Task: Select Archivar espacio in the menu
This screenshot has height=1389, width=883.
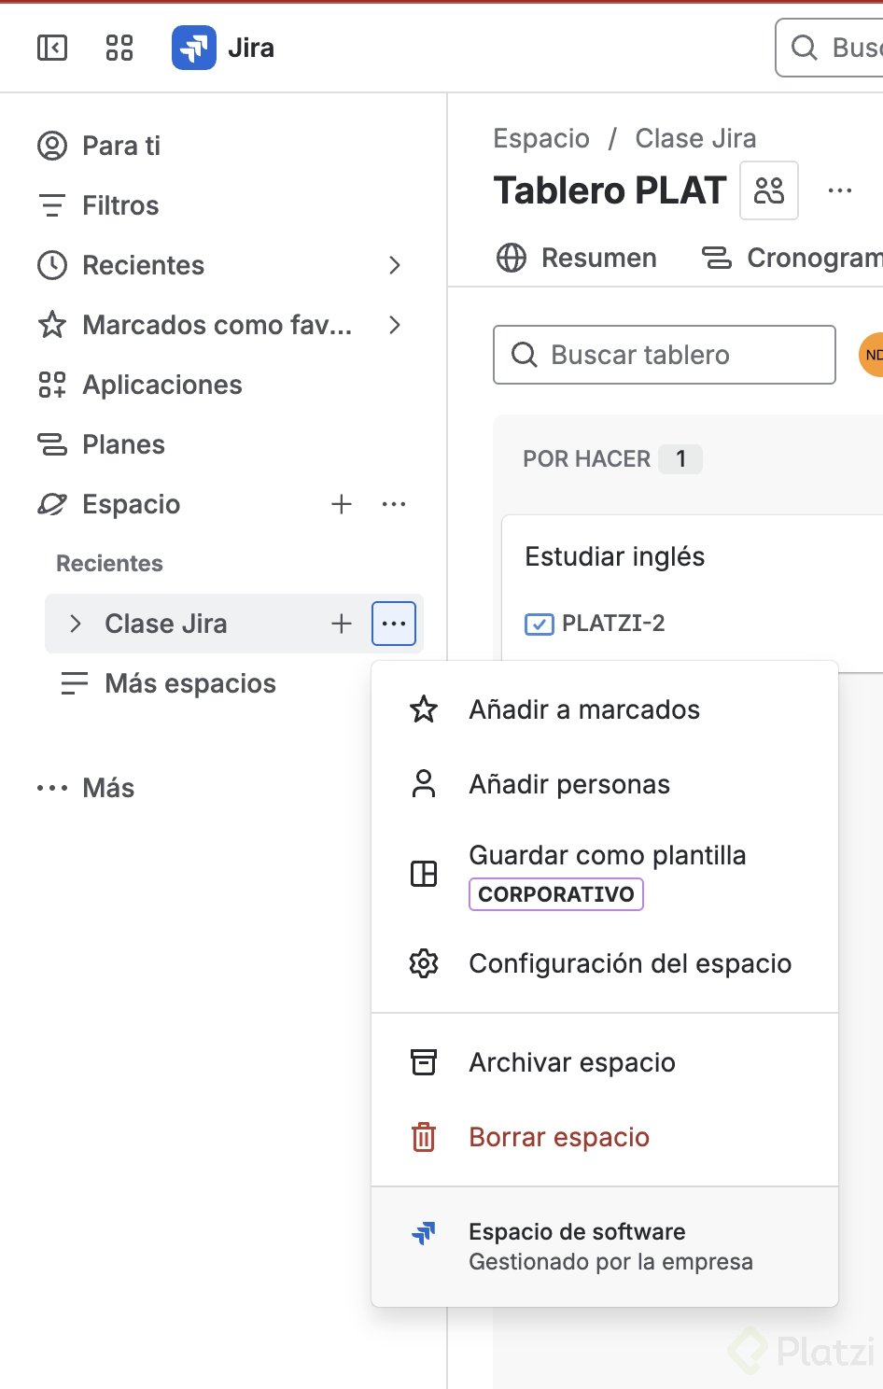Action: (571, 1062)
